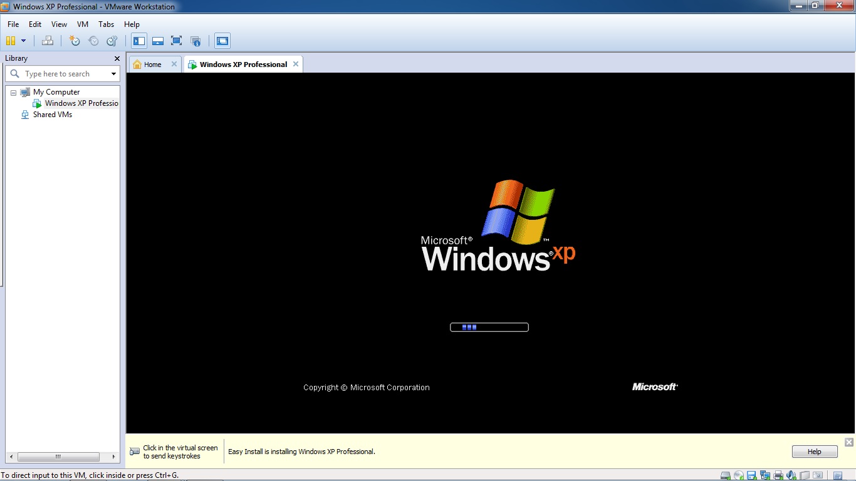Toggle the thumbnail bar view button
The height and width of the screenshot is (481, 856).
(158, 41)
